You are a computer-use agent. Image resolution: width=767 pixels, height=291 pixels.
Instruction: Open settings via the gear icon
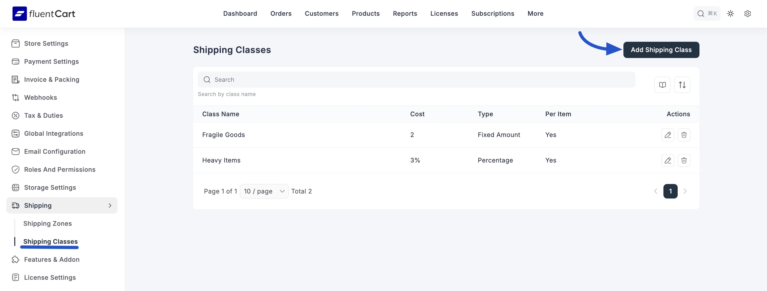tap(748, 13)
